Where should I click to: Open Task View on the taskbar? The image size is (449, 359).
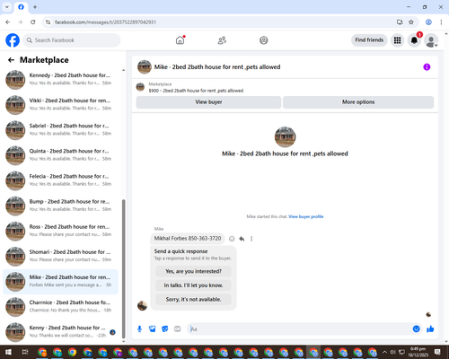tap(25, 352)
